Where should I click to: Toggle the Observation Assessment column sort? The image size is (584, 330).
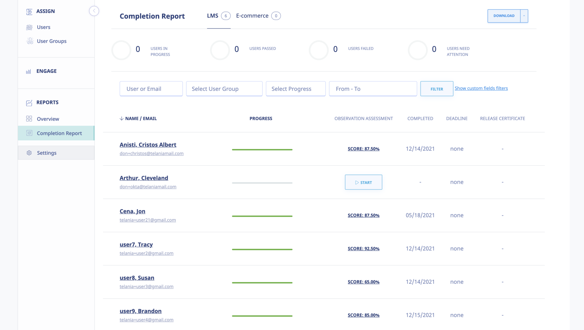pos(364,118)
